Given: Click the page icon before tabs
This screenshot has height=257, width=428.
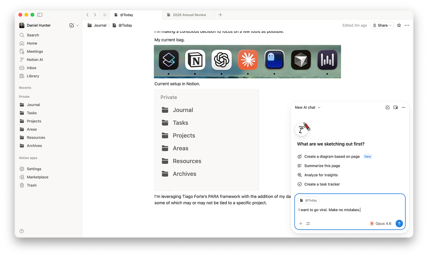Looking at the screenshot, I should [x=105, y=15].
